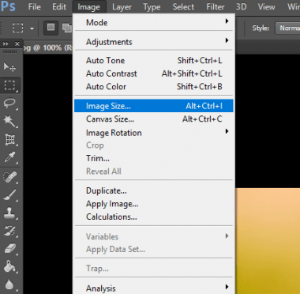Select the Eraser tool
300x294 pixels.
(x=9, y=249)
